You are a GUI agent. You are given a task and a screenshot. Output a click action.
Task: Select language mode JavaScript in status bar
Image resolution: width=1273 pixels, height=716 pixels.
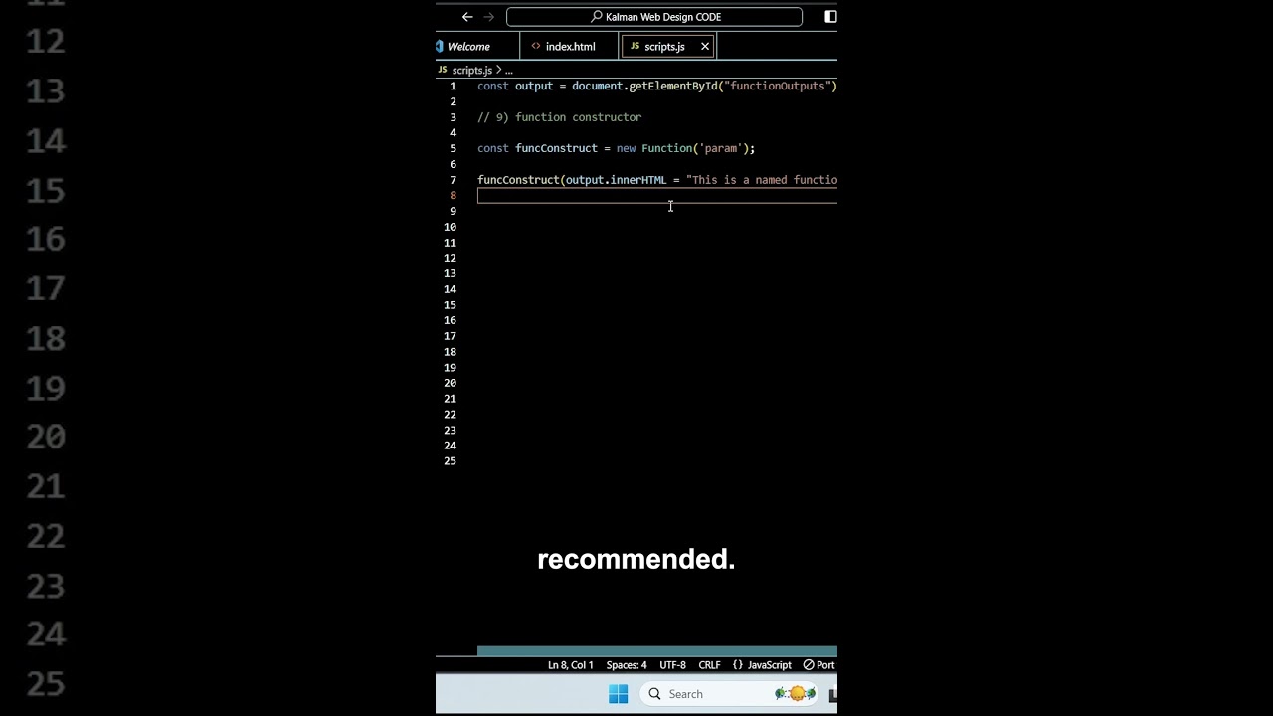pos(769,665)
